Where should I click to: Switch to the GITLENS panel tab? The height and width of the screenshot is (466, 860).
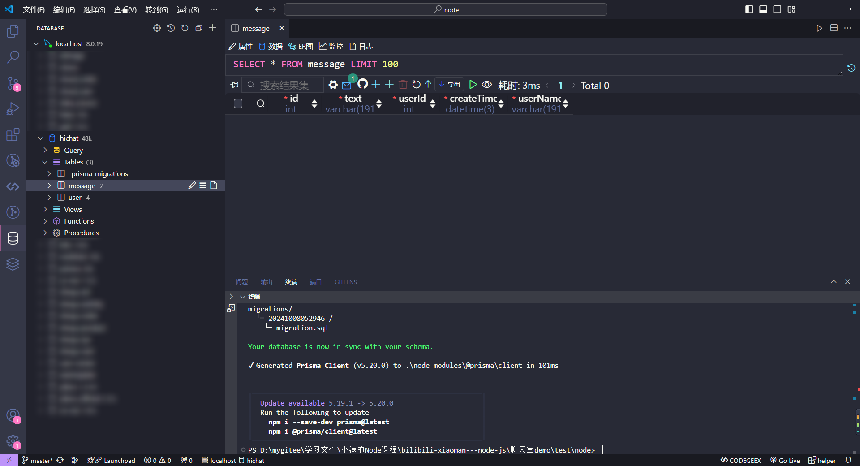[346, 282]
